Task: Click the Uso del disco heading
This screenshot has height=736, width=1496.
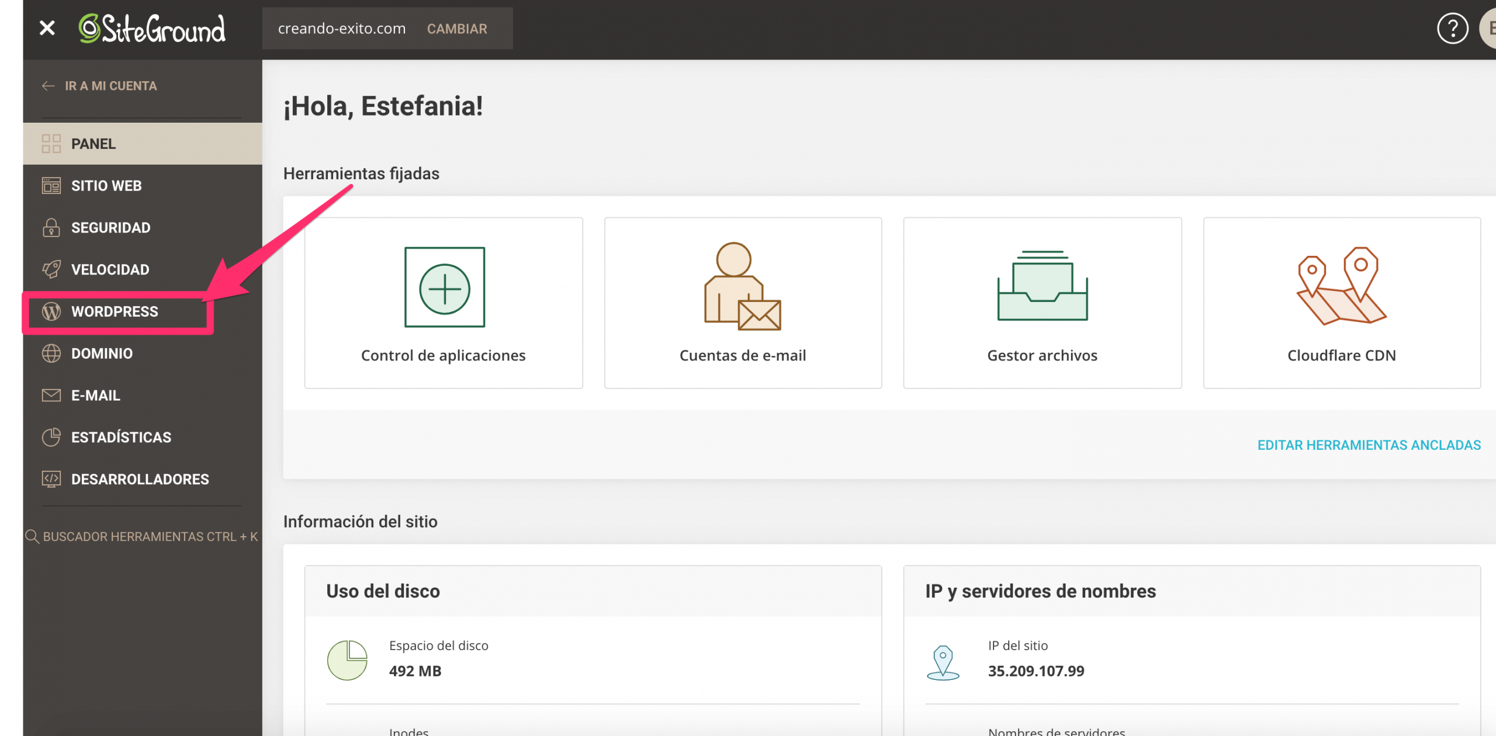Action: point(383,591)
